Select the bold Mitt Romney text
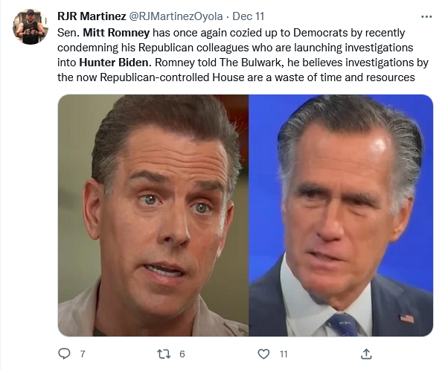 coord(116,33)
